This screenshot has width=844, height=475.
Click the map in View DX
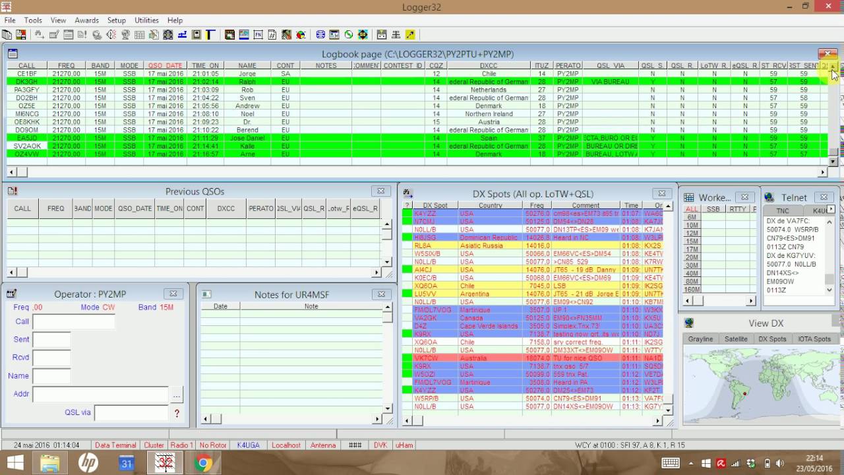[760, 385]
